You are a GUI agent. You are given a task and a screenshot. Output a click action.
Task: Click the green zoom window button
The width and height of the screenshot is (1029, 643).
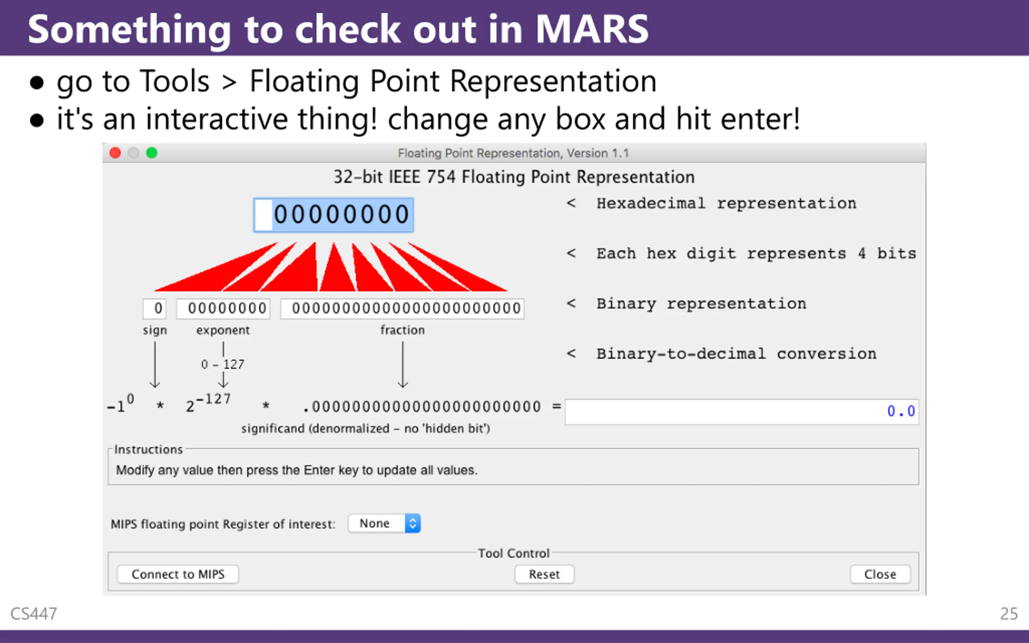point(152,153)
